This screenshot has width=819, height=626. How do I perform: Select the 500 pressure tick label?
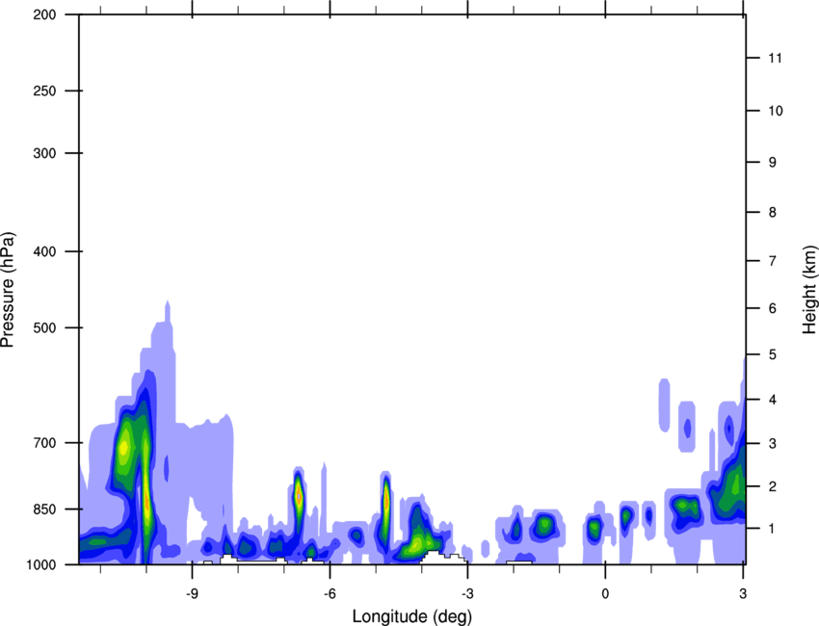point(44,327)
